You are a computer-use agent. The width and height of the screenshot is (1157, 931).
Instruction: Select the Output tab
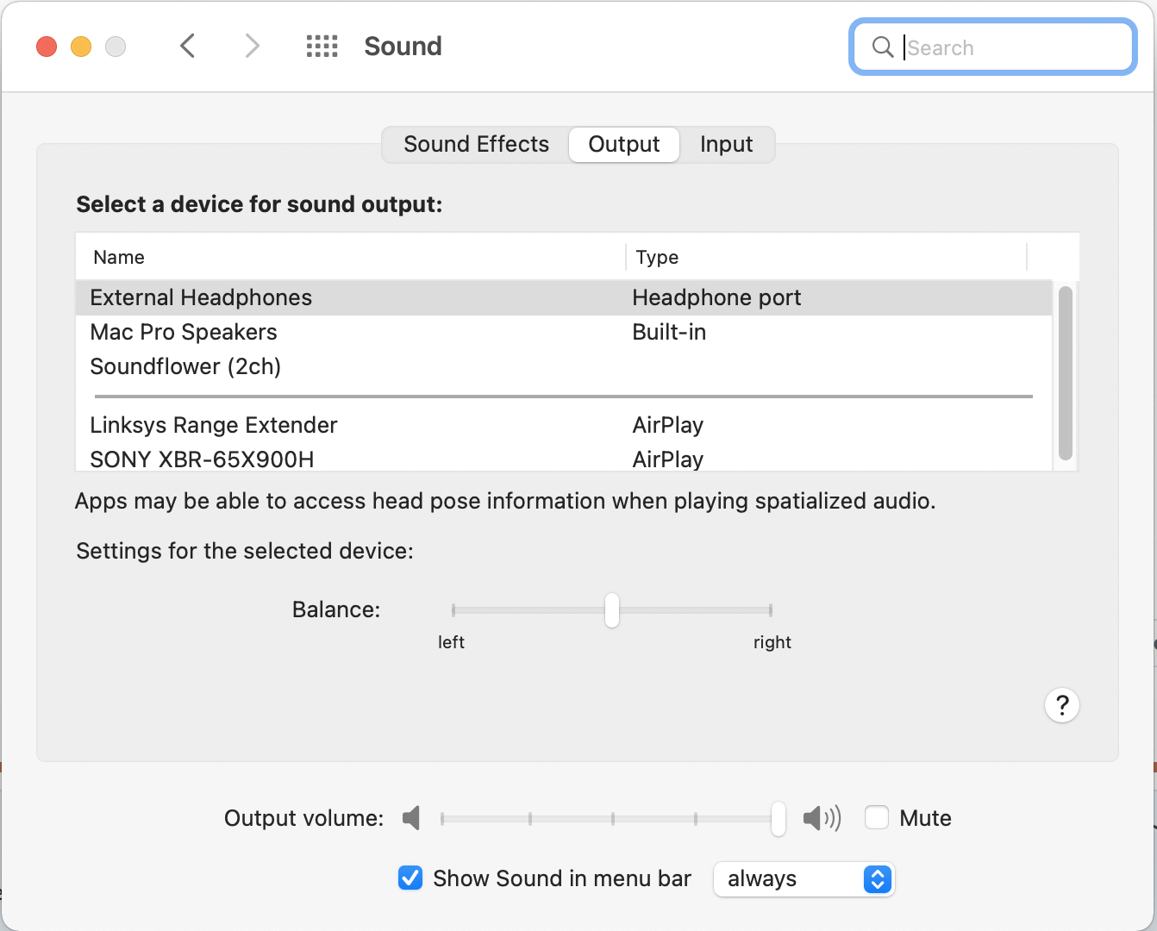[623, 144]
